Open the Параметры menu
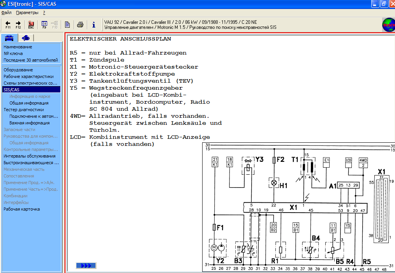 tap(27, 12)
